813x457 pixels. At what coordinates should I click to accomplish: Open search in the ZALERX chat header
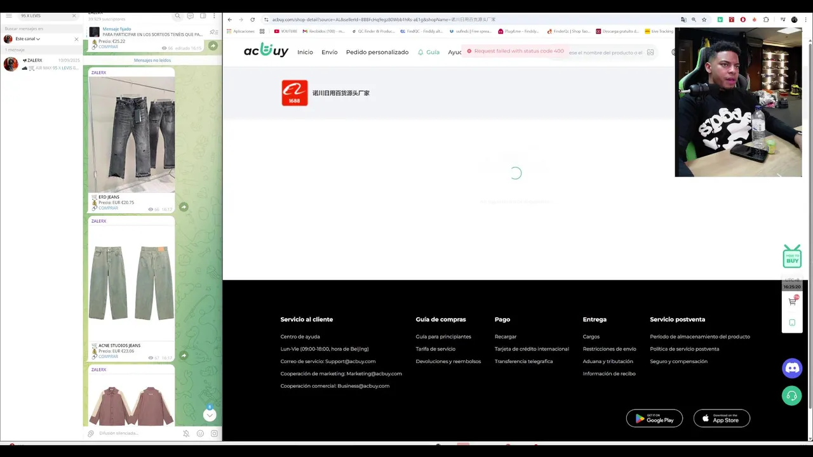pos(178,16)
